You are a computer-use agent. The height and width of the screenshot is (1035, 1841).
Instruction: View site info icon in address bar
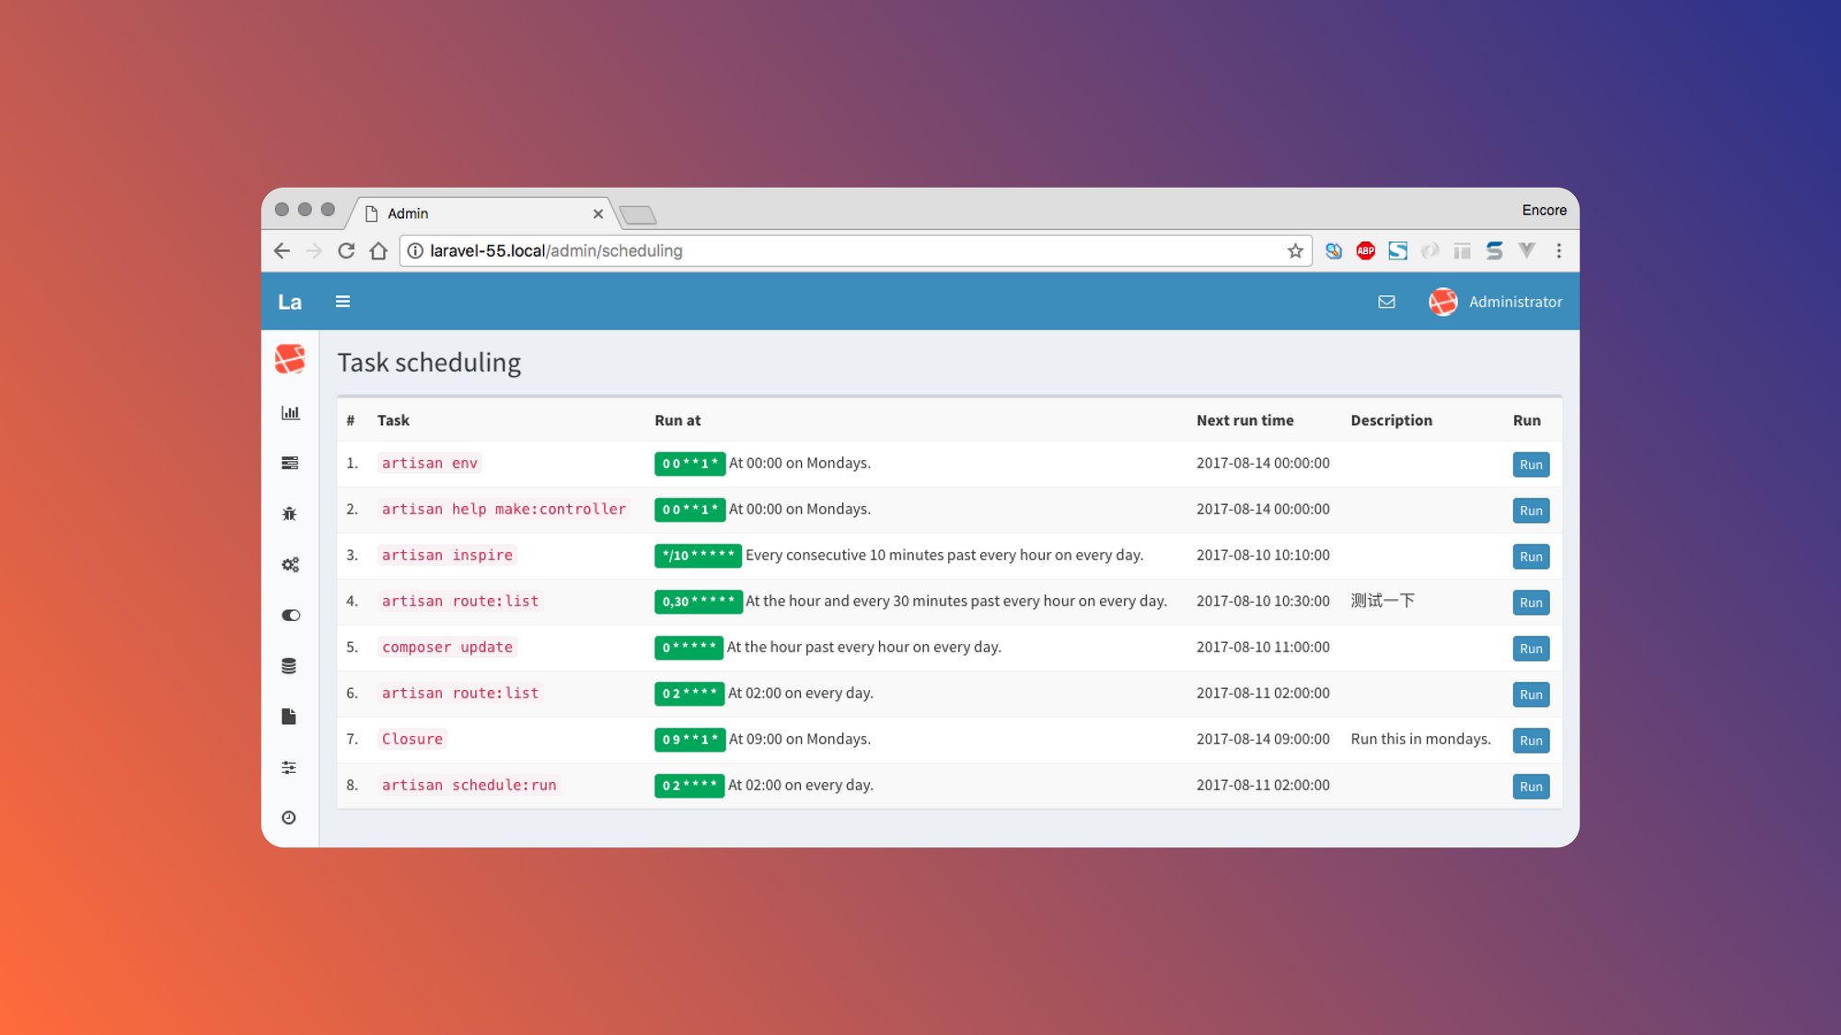415,251
